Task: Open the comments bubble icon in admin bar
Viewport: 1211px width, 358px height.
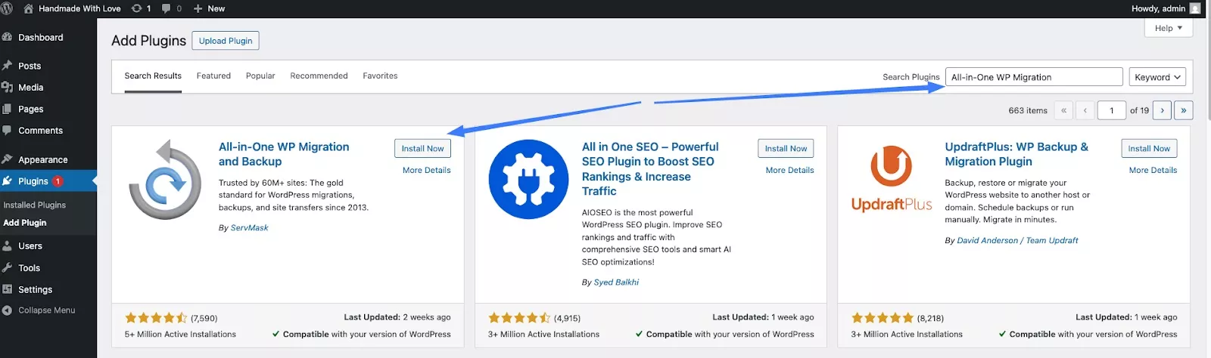Action: (x=167, y=8)
